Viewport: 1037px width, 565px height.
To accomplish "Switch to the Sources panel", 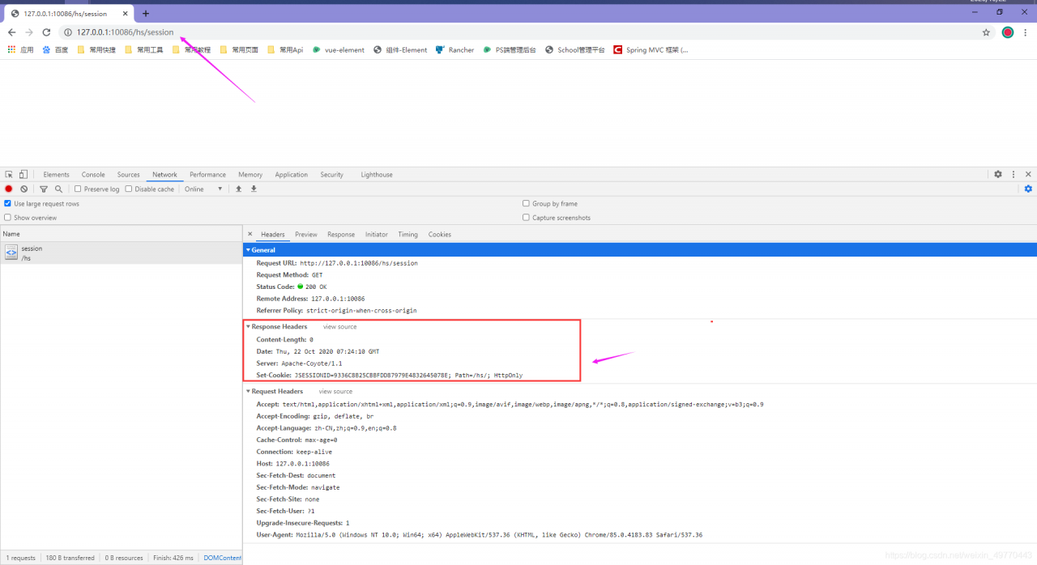I will (128, 175).
